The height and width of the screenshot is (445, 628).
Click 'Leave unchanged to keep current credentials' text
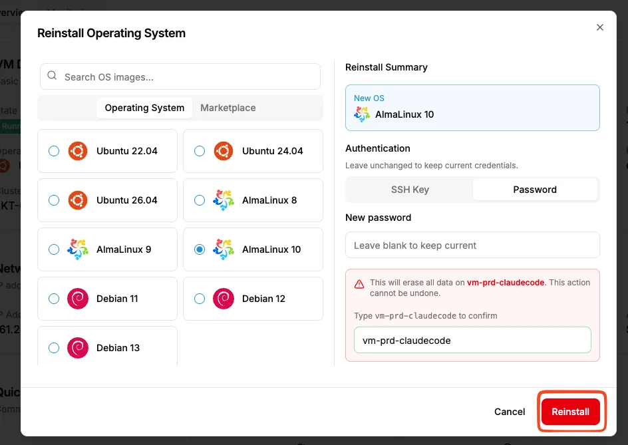coord(432,166)
